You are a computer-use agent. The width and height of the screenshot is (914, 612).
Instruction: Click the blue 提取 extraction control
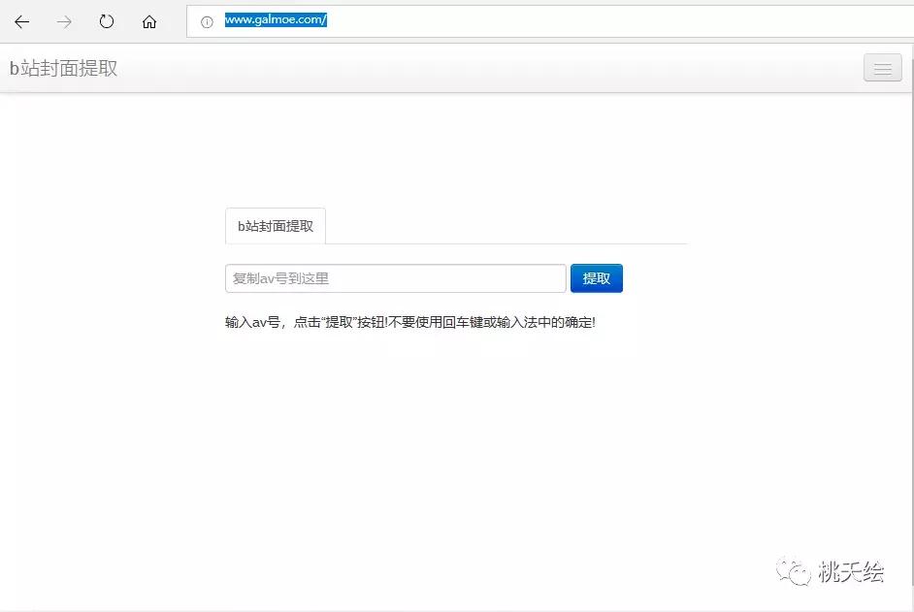pos(597,278)
